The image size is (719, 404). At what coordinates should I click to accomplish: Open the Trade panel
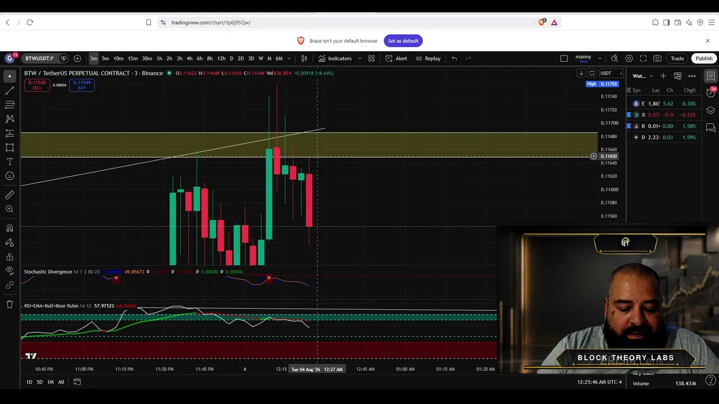[x=677, y=58]
